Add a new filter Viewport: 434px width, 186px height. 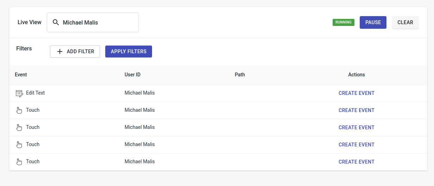point(75,51)
